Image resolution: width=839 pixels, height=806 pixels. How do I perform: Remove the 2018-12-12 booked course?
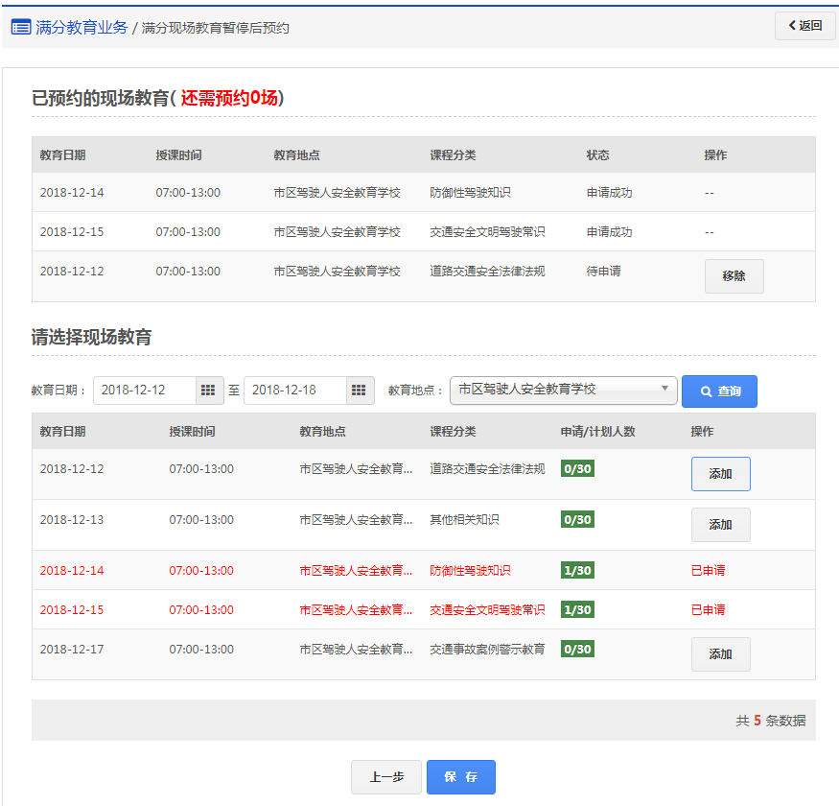[x=734, y=276]
